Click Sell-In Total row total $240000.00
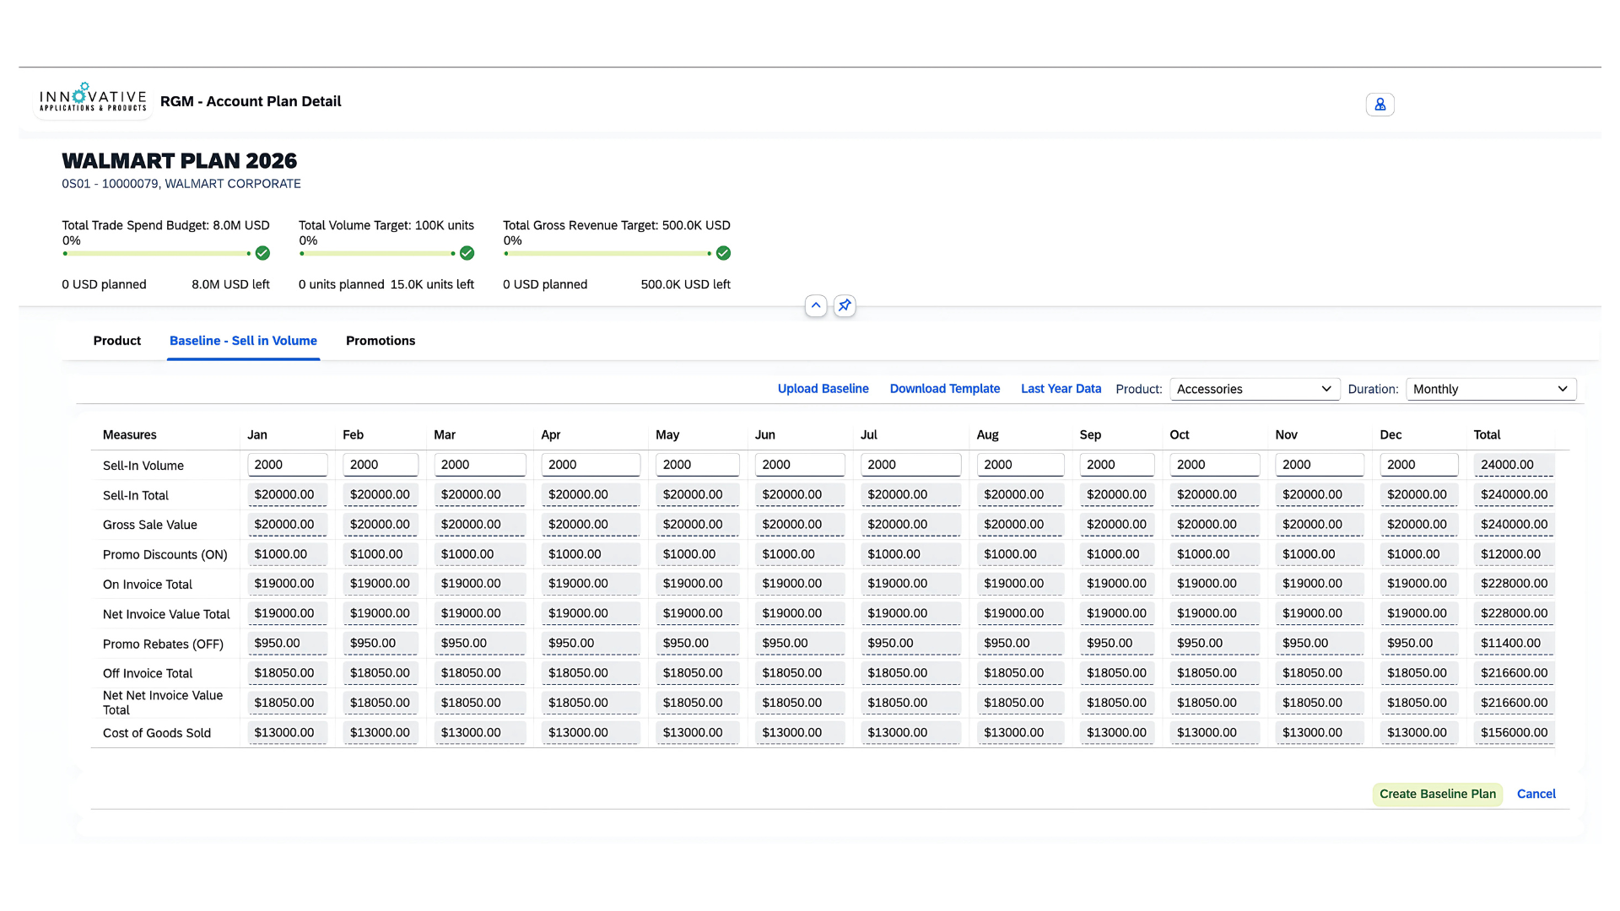 click(1514, 495)
